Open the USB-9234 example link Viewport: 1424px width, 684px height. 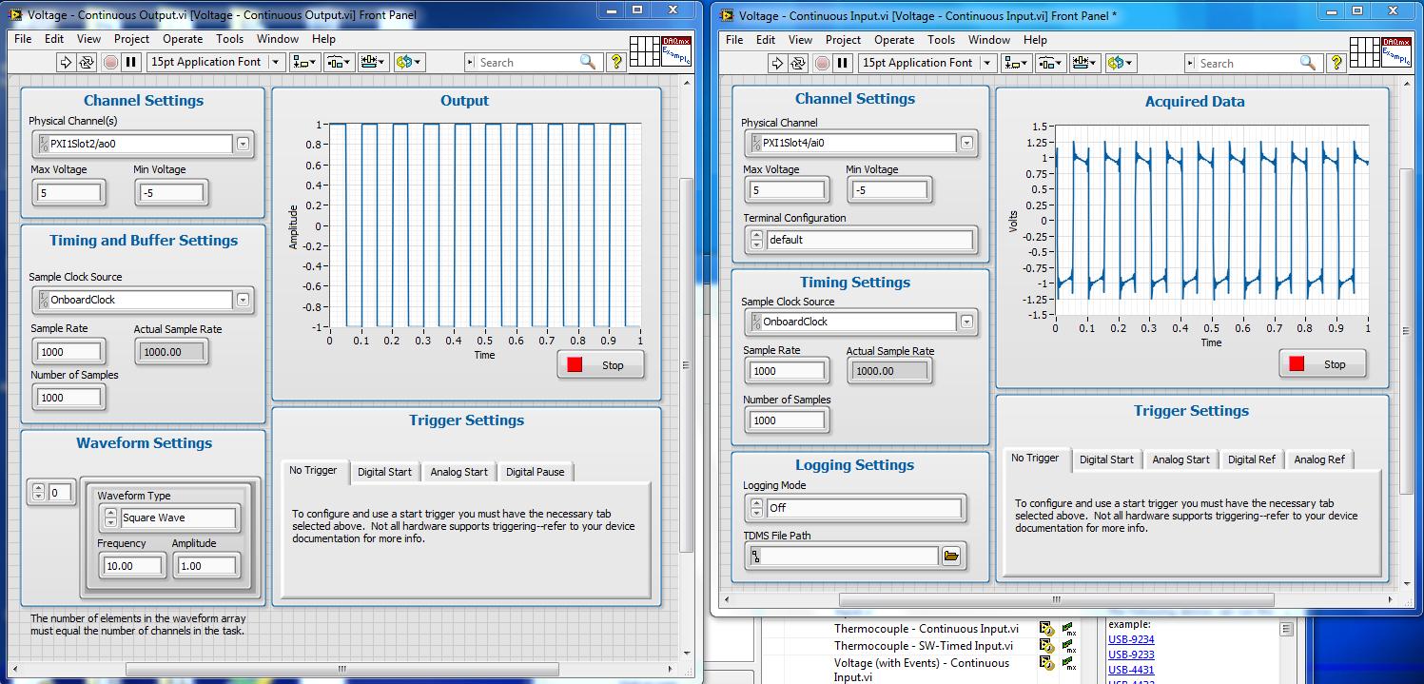1131,639
